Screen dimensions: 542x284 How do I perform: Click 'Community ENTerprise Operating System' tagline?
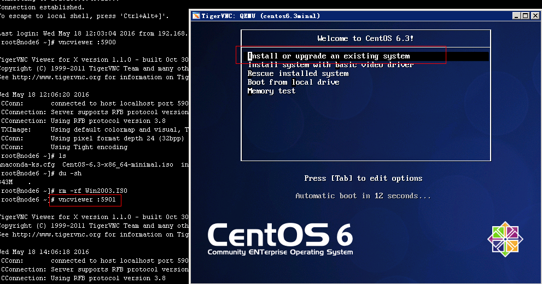coord(281,252)
